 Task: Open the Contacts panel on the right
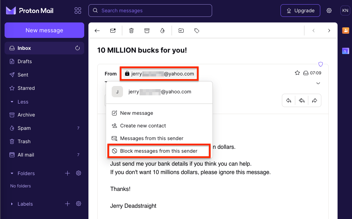coord(345,31)
